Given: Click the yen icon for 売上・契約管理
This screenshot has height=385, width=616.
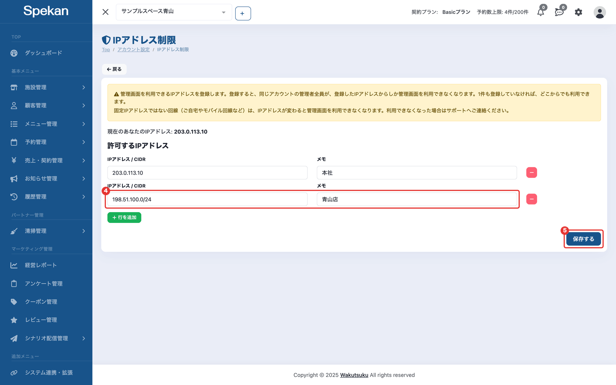Looking at the screenshot, I should coord(14,160).
